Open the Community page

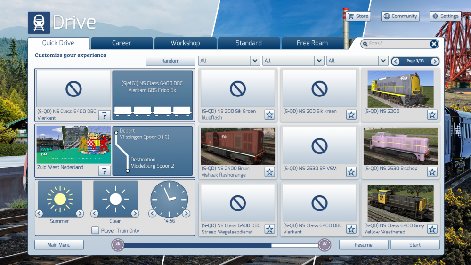tap(400, 16)
